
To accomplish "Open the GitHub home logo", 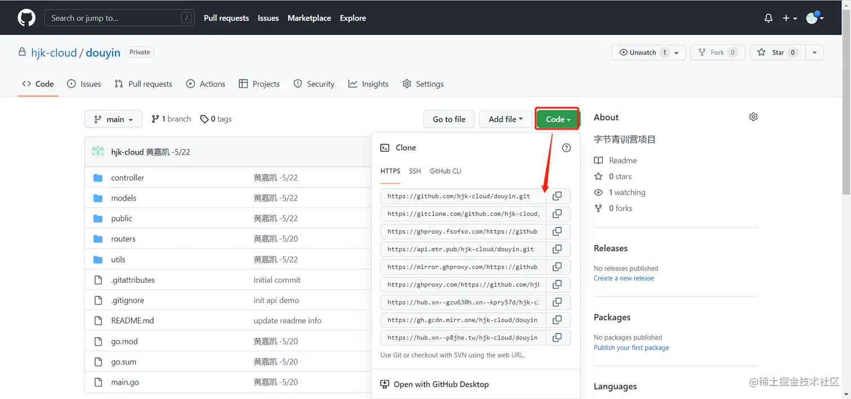I will [26, 18].
